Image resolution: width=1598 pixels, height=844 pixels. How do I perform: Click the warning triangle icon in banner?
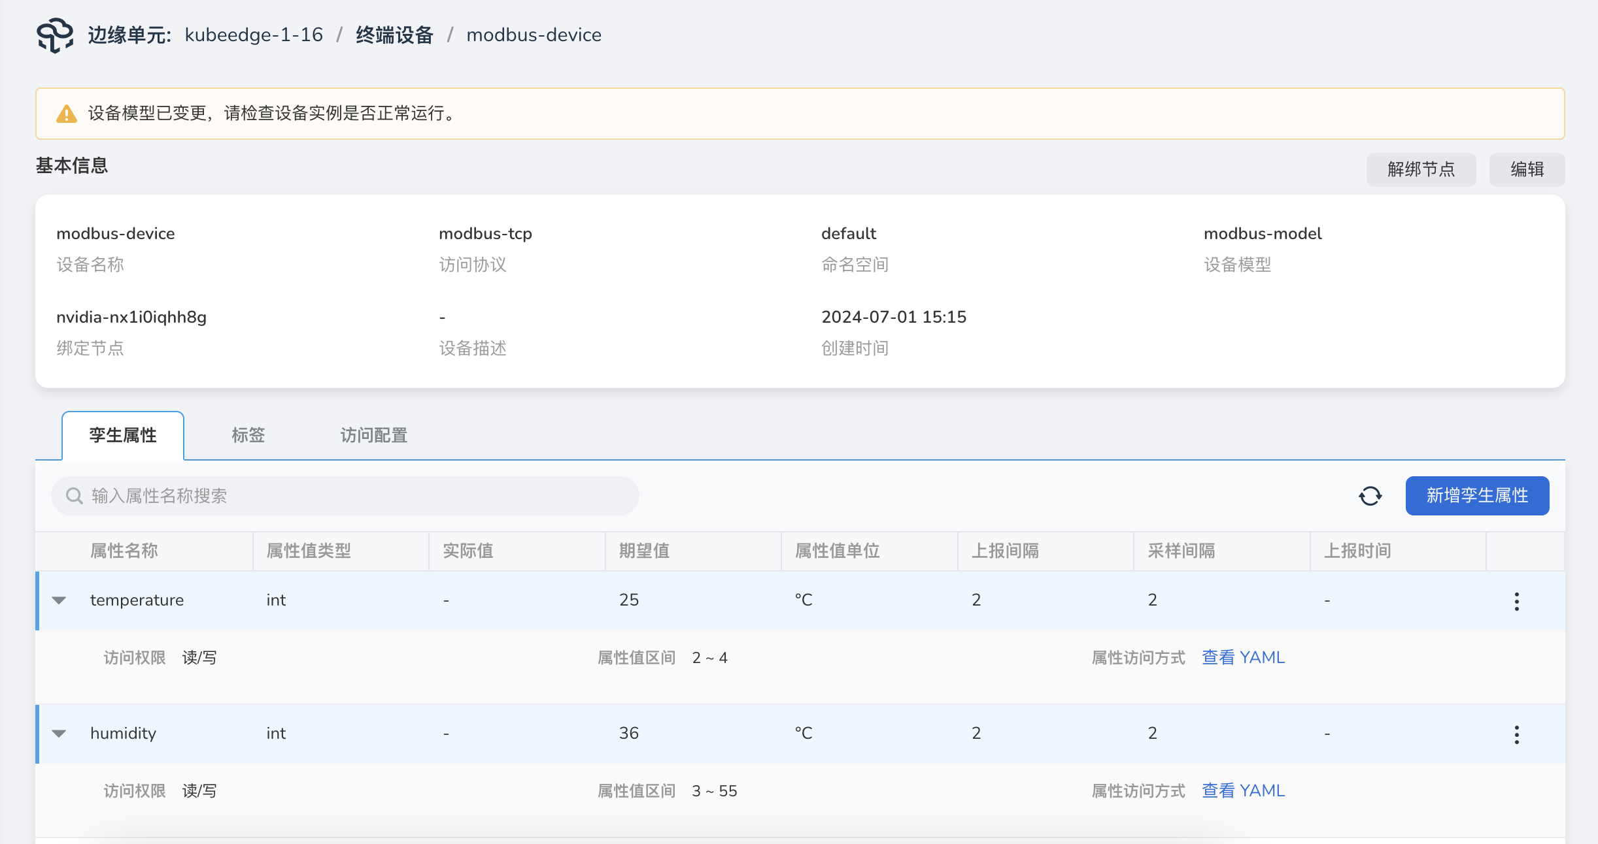pyautogui.click(x=67, y=114)
